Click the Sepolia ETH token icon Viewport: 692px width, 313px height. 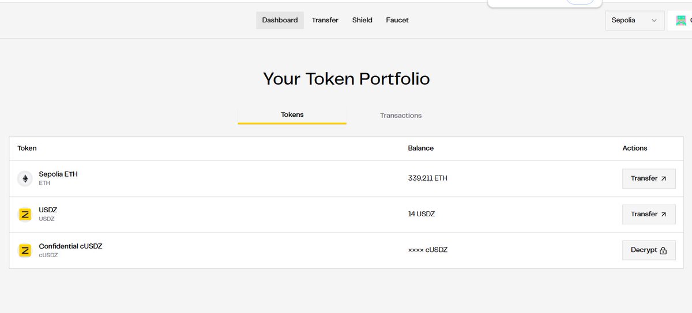pyautogui.click(x=25, y=178)
